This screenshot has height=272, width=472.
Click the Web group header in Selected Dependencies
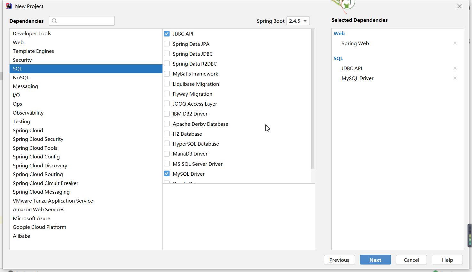click(339, 33)
